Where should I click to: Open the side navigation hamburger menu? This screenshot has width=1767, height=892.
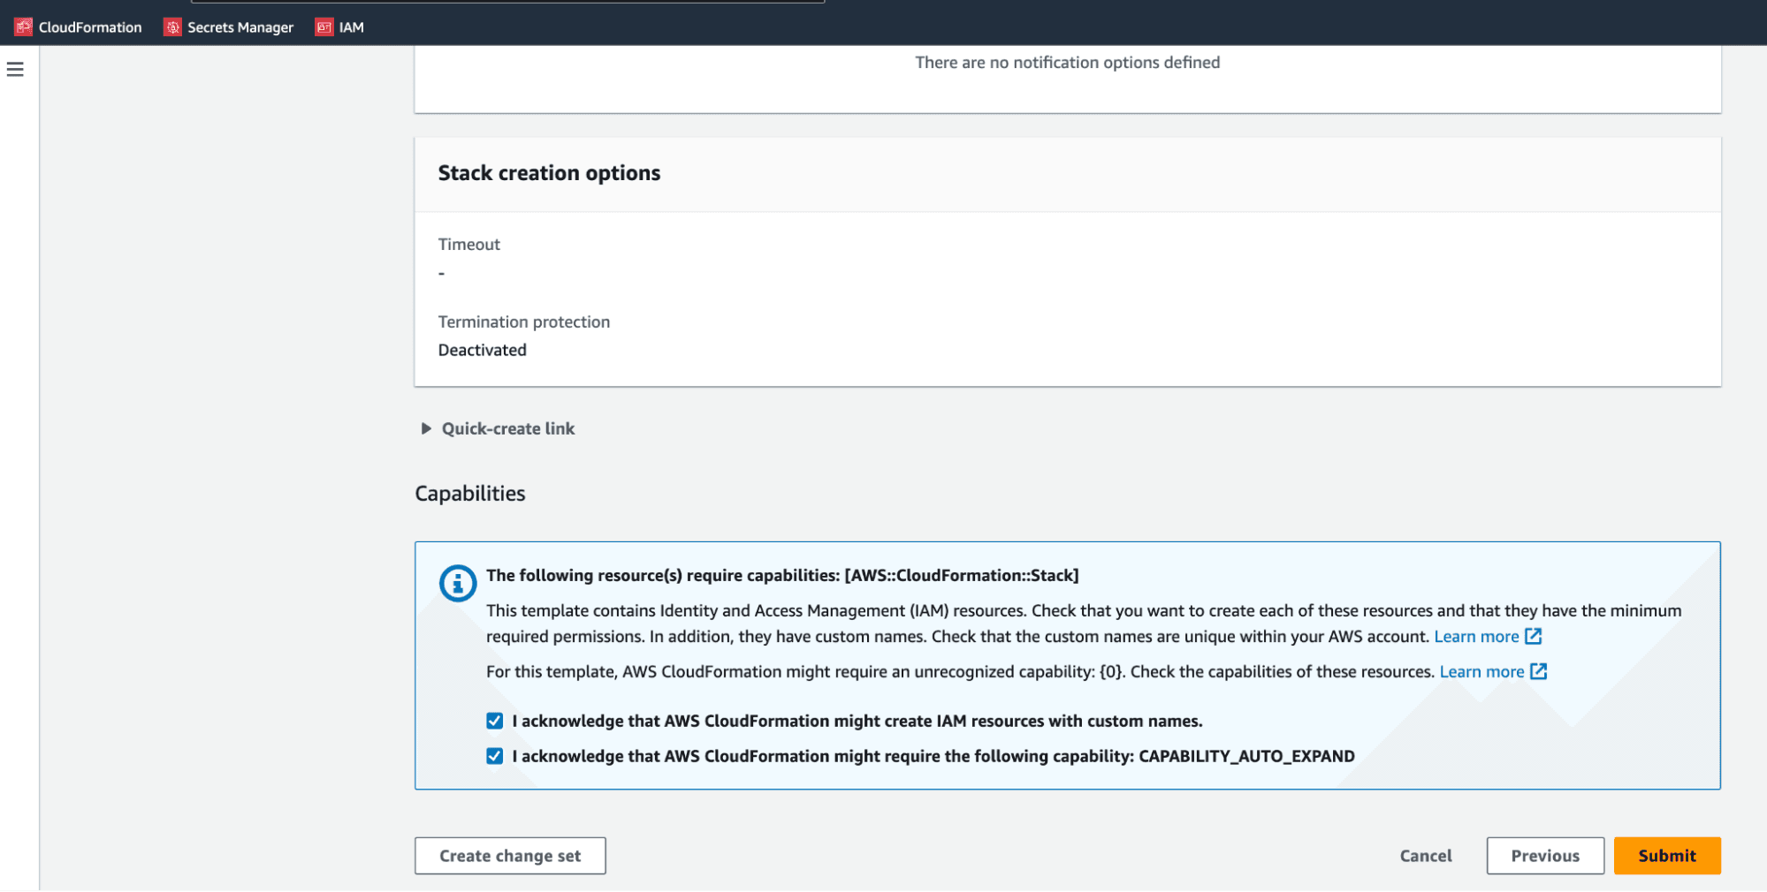(x=14, y=68)
